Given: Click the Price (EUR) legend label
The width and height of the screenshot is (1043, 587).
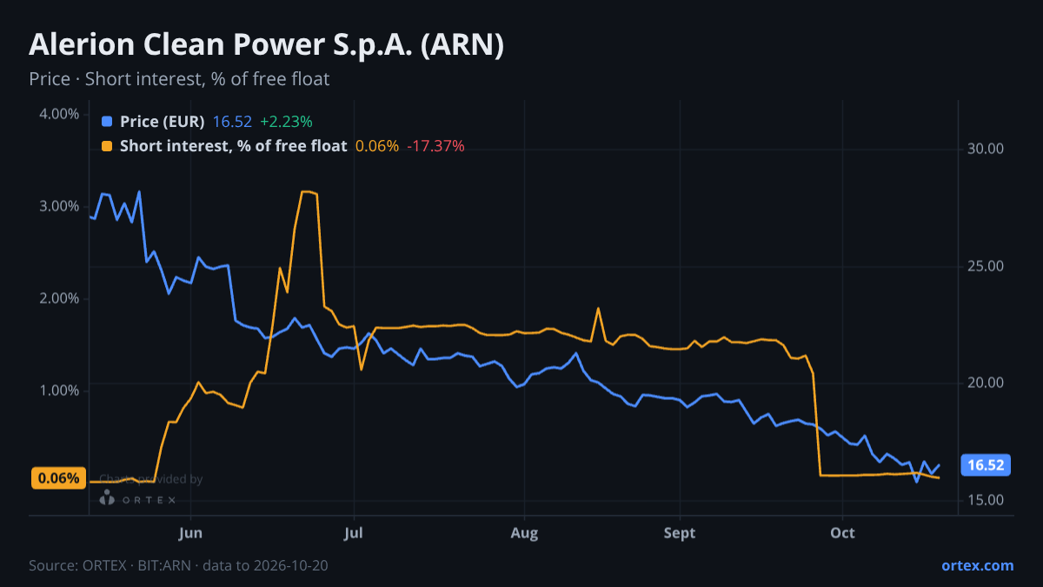Looking at the screenshot, I should click(163, 122).
